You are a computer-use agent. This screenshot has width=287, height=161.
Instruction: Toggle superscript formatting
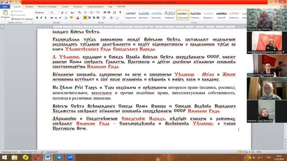tap(60, 18)
